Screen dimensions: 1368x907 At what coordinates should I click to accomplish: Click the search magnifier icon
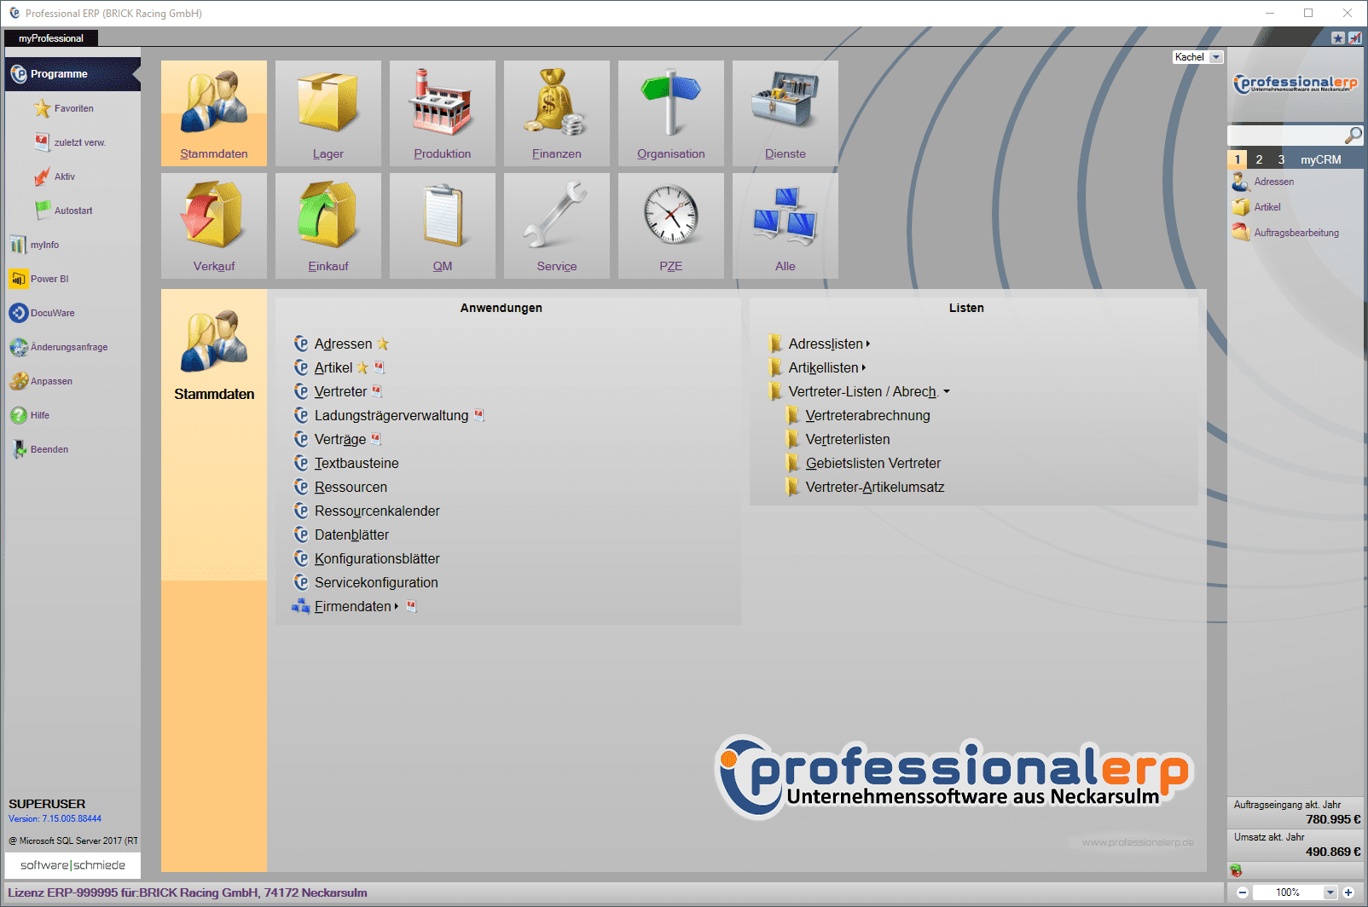1353,136
